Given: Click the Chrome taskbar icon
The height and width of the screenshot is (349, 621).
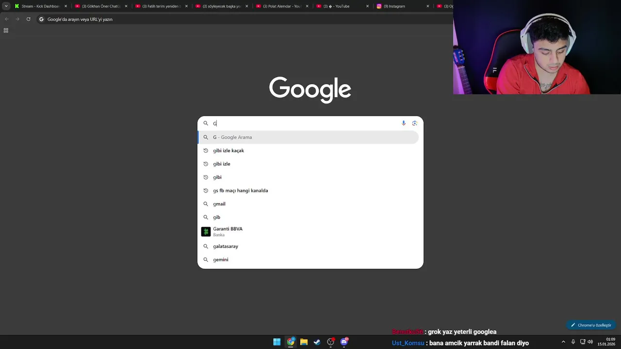Looking at the screenshot, I should [x=290, y=342].
